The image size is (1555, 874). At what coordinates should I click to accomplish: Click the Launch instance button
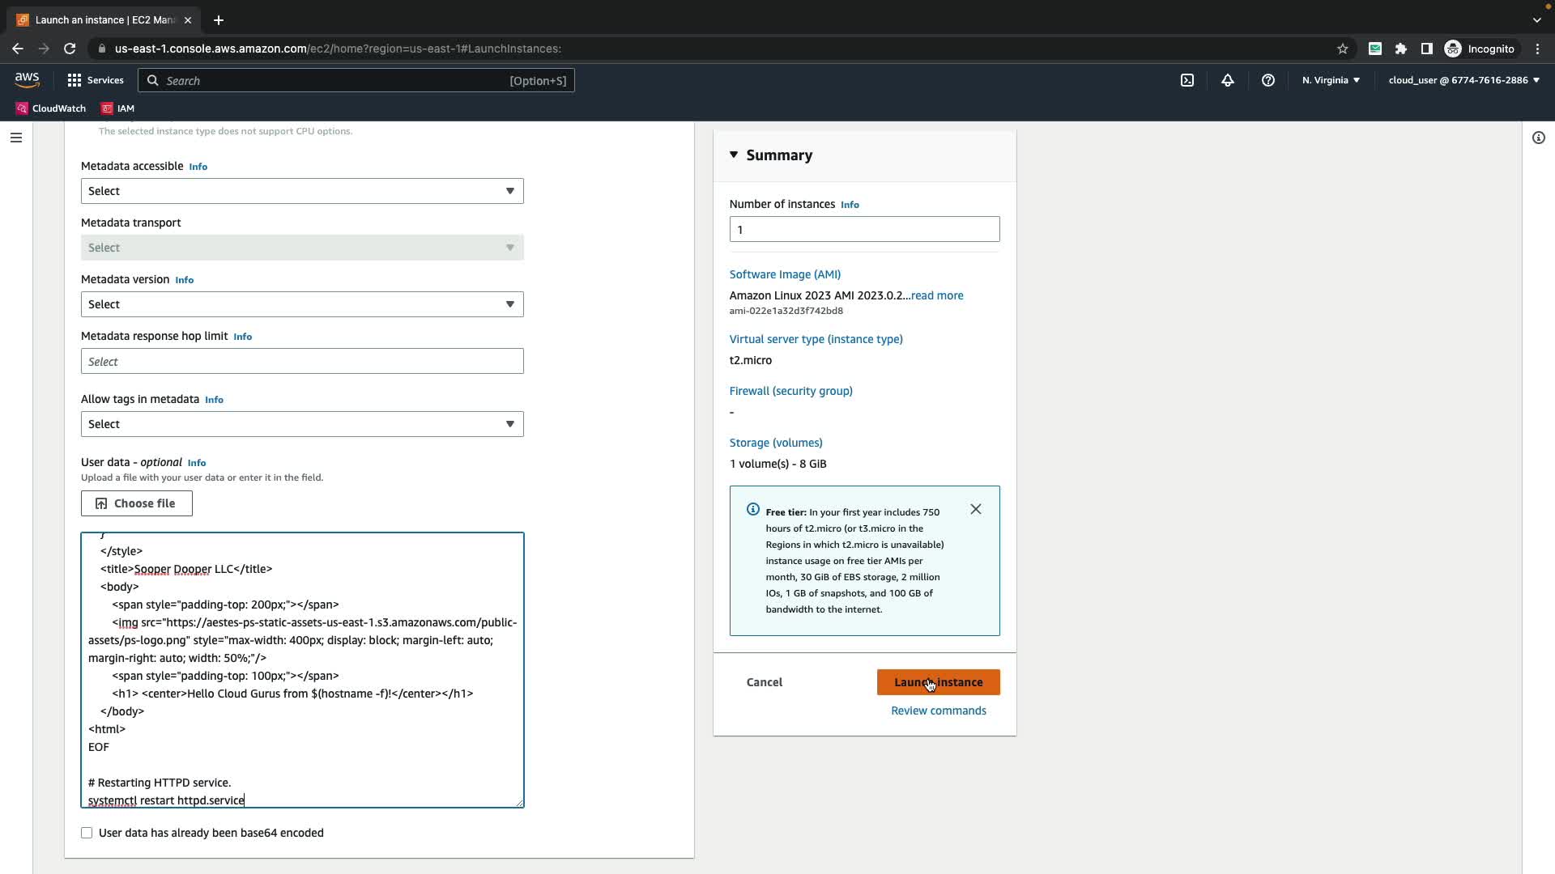coord(938,682)
